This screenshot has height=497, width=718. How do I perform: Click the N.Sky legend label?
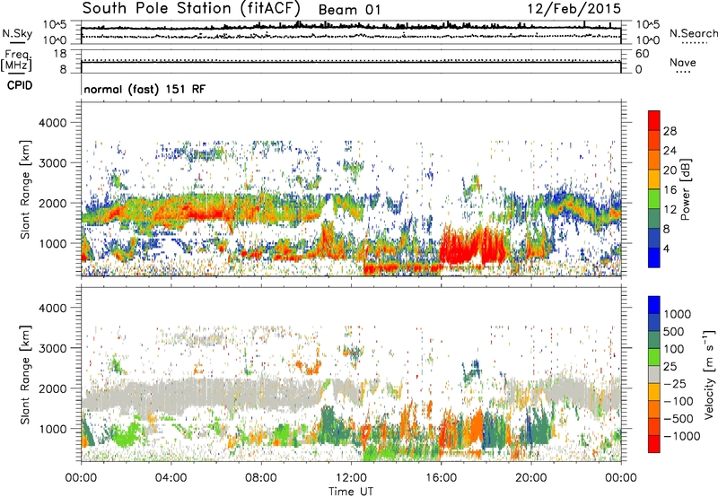coord(17,33)
